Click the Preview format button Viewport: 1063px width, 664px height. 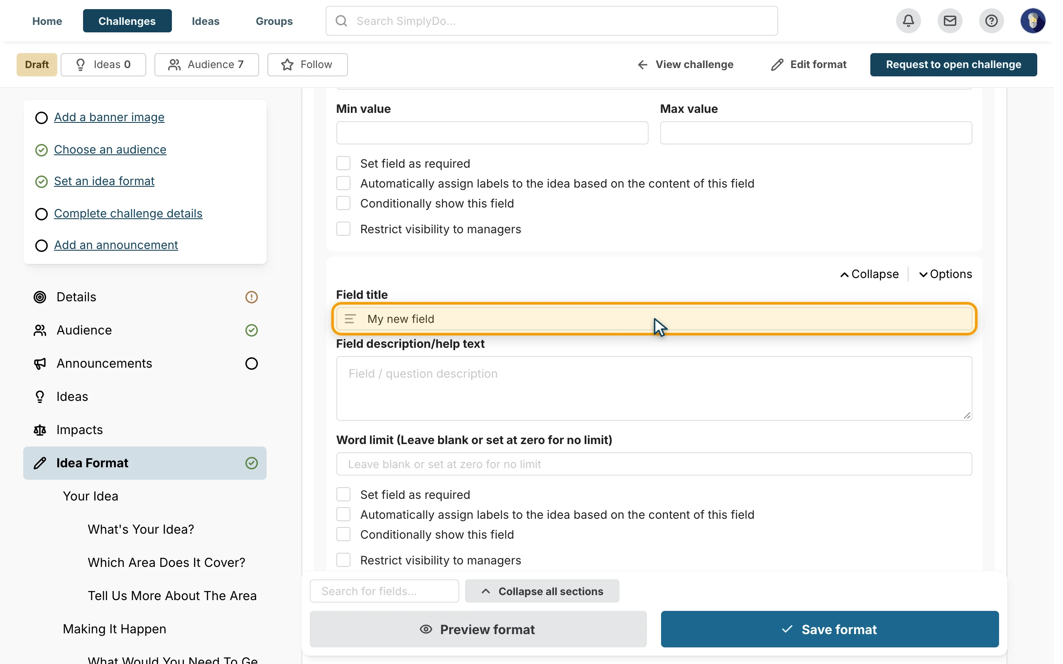478,629
